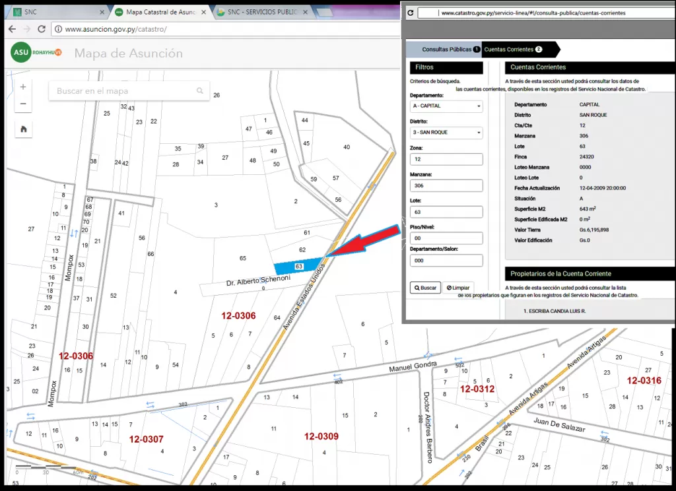Image resolution: width=676 pixels, height=491 pixels.
Task: Click the site info icon in address bar
Action: point(58,29)
